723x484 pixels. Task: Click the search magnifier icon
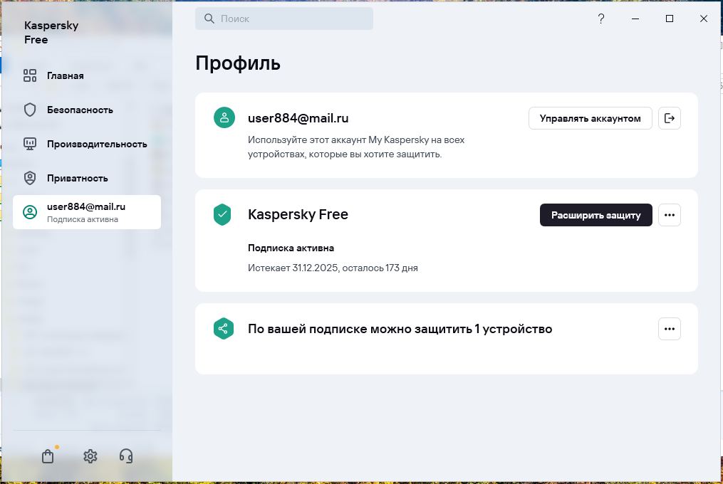coord(209,19)
